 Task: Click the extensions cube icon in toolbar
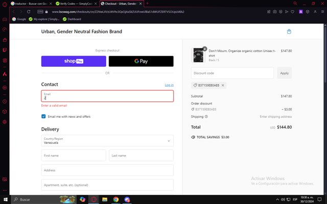308,12
